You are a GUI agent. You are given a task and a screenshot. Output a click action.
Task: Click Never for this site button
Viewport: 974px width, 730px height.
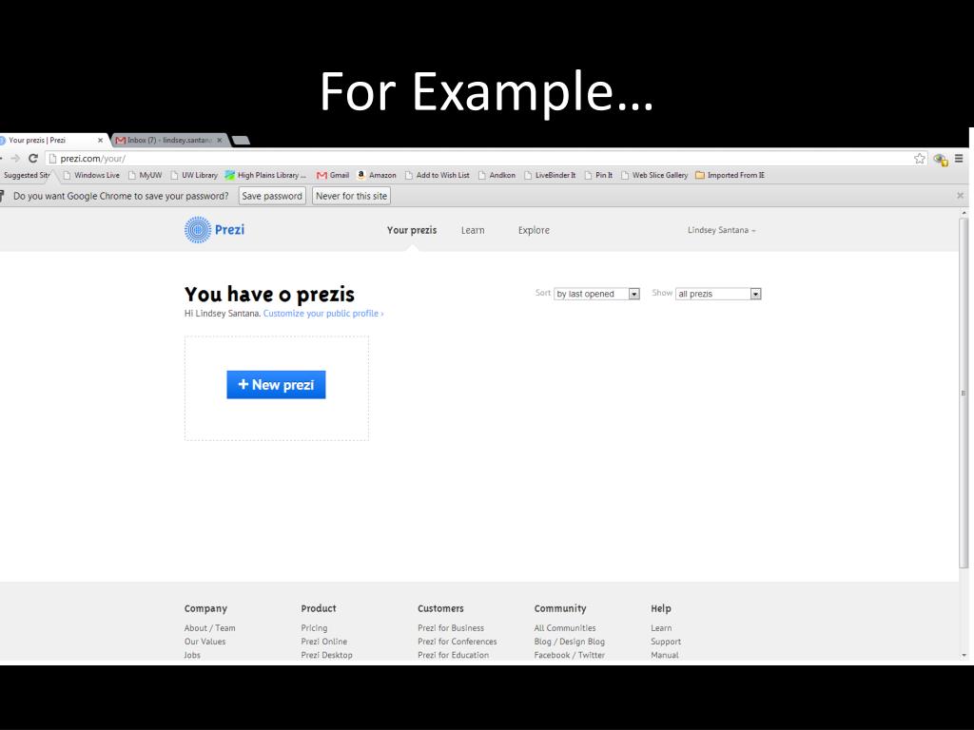[351, 196]
